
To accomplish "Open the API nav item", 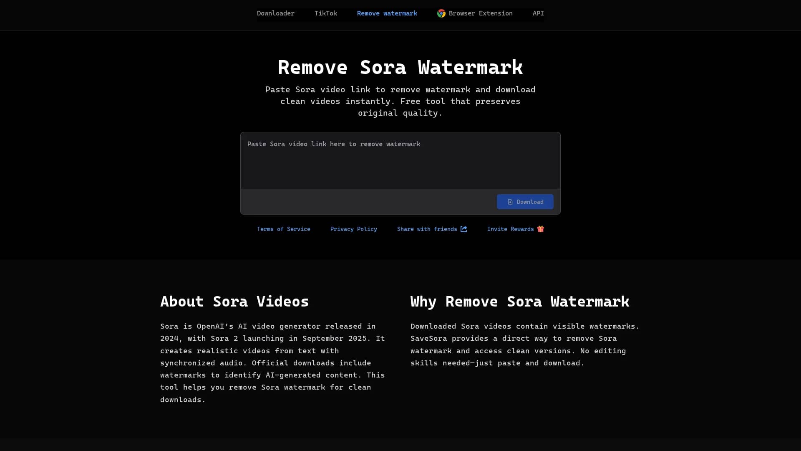I will tap(538, 13).
